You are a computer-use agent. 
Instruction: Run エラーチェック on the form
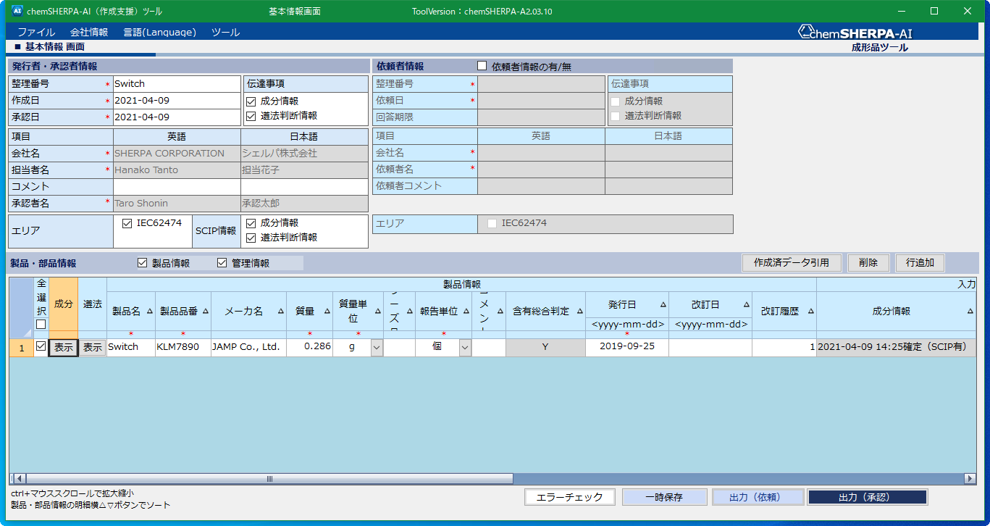[570, 497]
